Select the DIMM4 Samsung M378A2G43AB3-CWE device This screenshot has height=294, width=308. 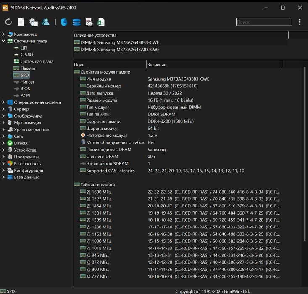(x=120, y=50)
